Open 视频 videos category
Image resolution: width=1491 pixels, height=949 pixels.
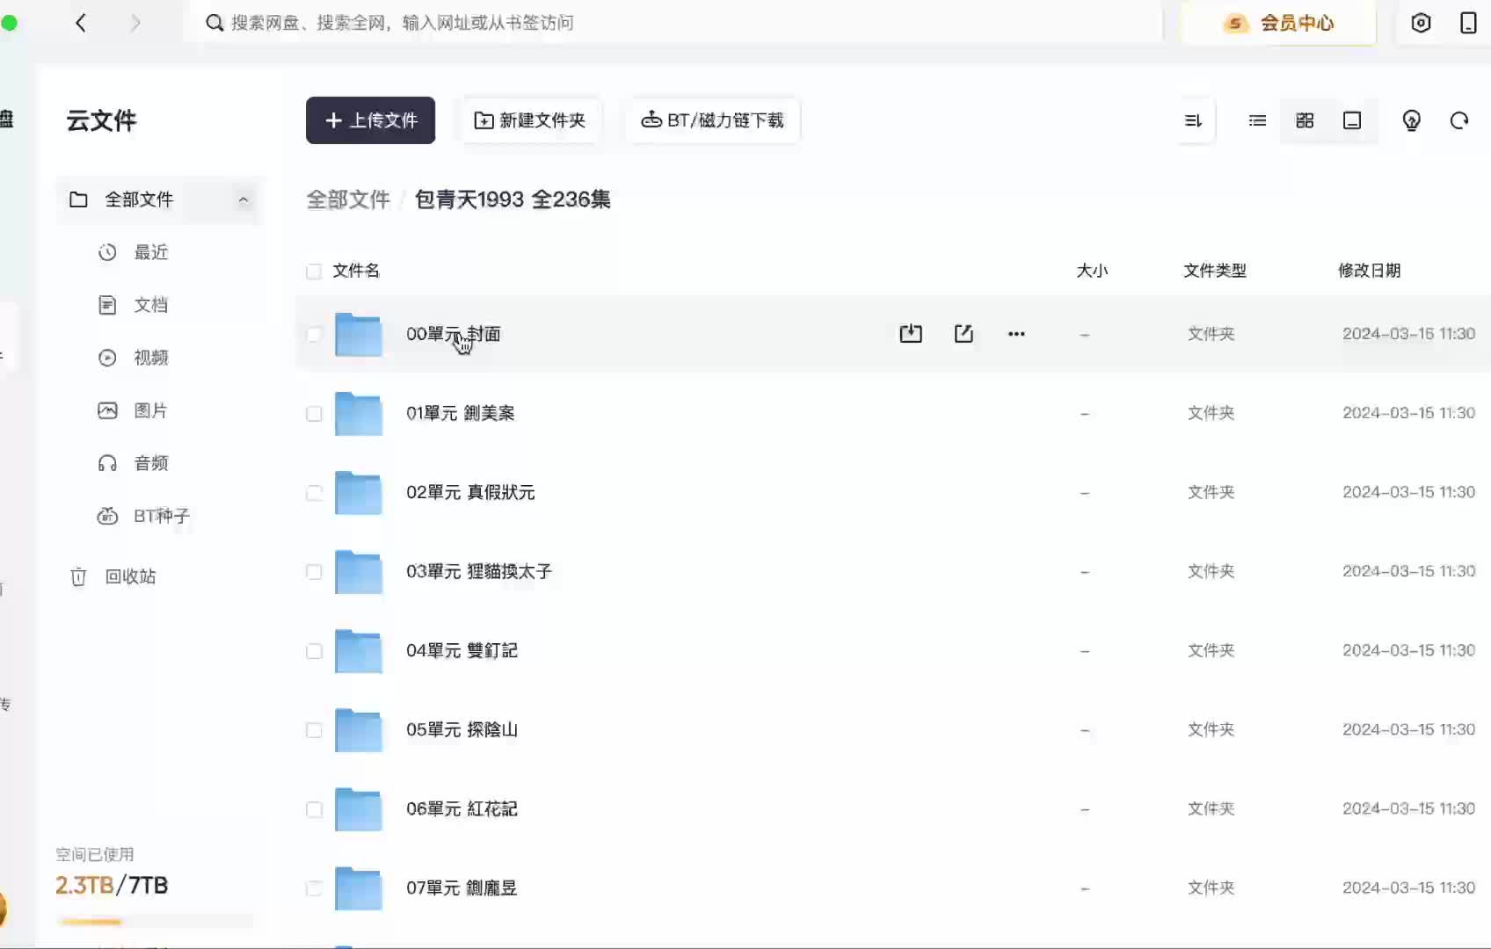pyautogui.click(x=151, y=358)
